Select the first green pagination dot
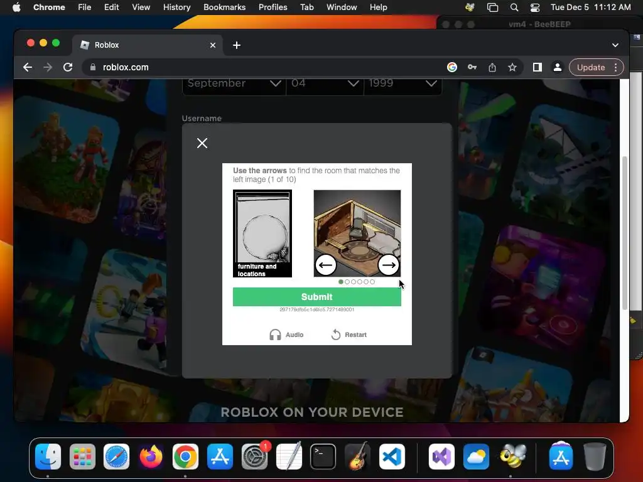The height and width of the screenshot is (482, 643). click(341, 282)
